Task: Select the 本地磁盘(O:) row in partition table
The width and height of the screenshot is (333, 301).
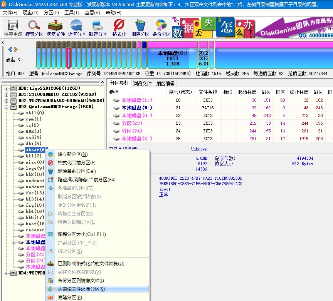Action: tap(220, 115)
